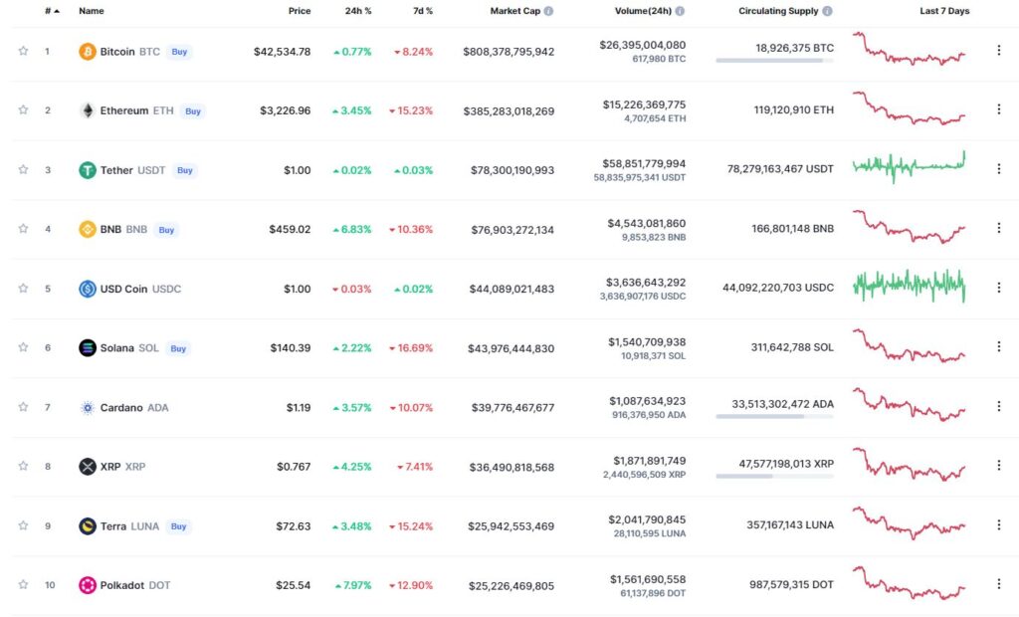Open three-dot menu for Ethereum row
This screenshot has height=617, width=1019.
[x=999, y=109]
